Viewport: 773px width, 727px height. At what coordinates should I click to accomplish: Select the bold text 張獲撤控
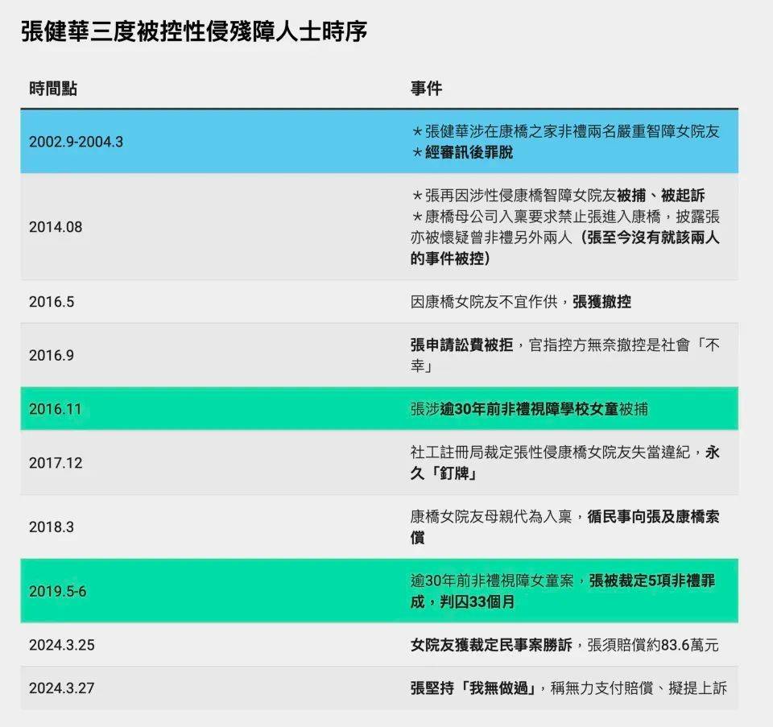(601, 302)
